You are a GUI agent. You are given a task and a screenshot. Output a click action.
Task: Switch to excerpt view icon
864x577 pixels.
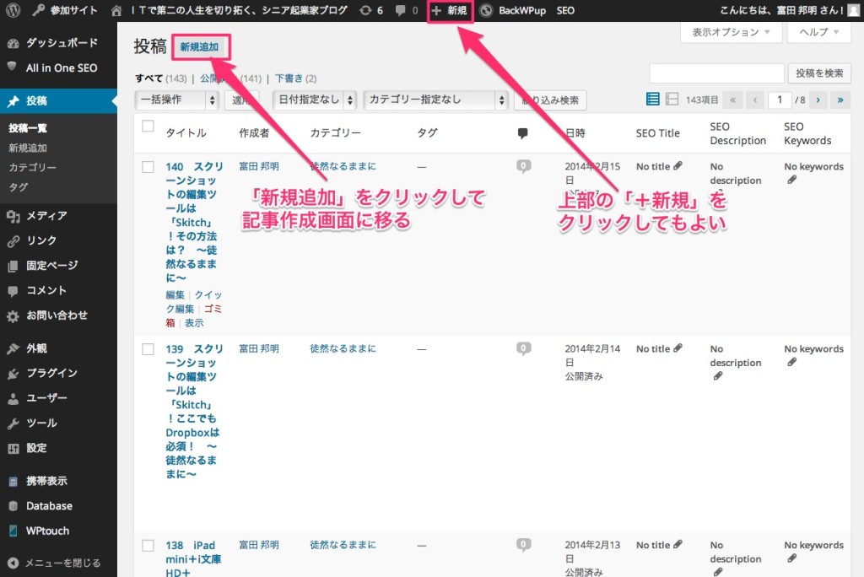(672, 100)
